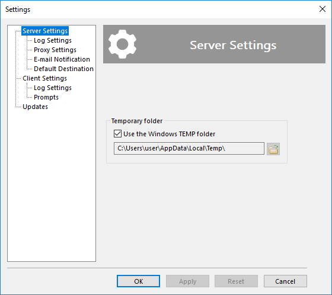Click the Server Settings banner title
332x295 pixels.
click(x=233, y=45)
